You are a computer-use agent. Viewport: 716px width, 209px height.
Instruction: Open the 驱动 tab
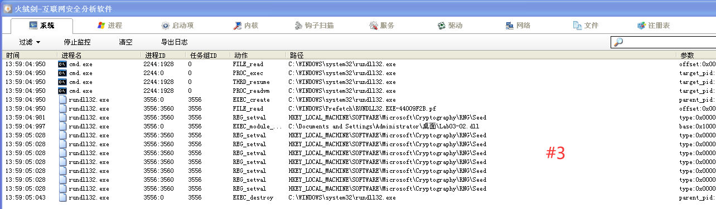point(449,26)
